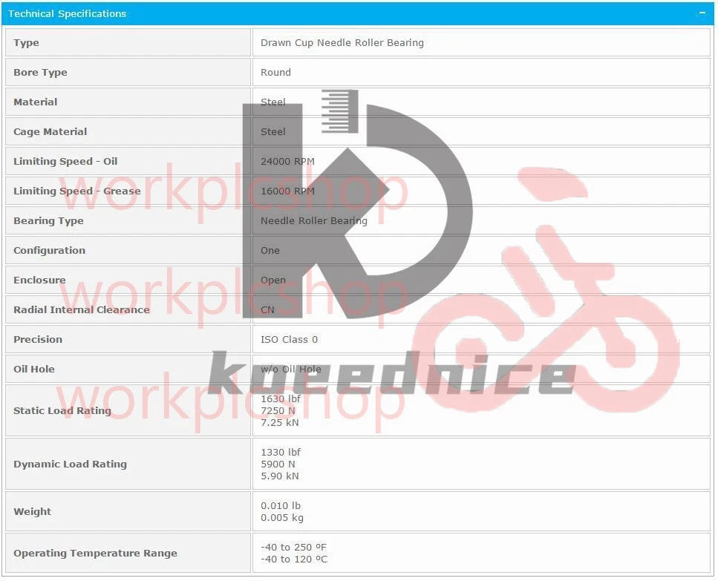Select the '-40 to 250 ºF' value
Screen dimensions: 718x581
pos(293,548)
